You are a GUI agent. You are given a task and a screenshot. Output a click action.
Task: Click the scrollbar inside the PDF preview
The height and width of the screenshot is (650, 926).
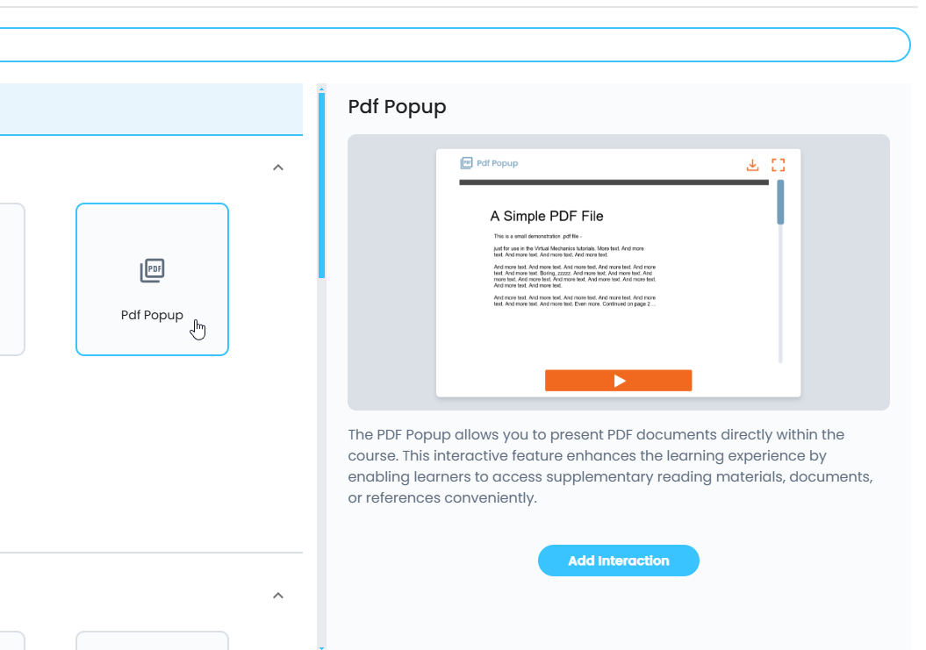(780, 204)
